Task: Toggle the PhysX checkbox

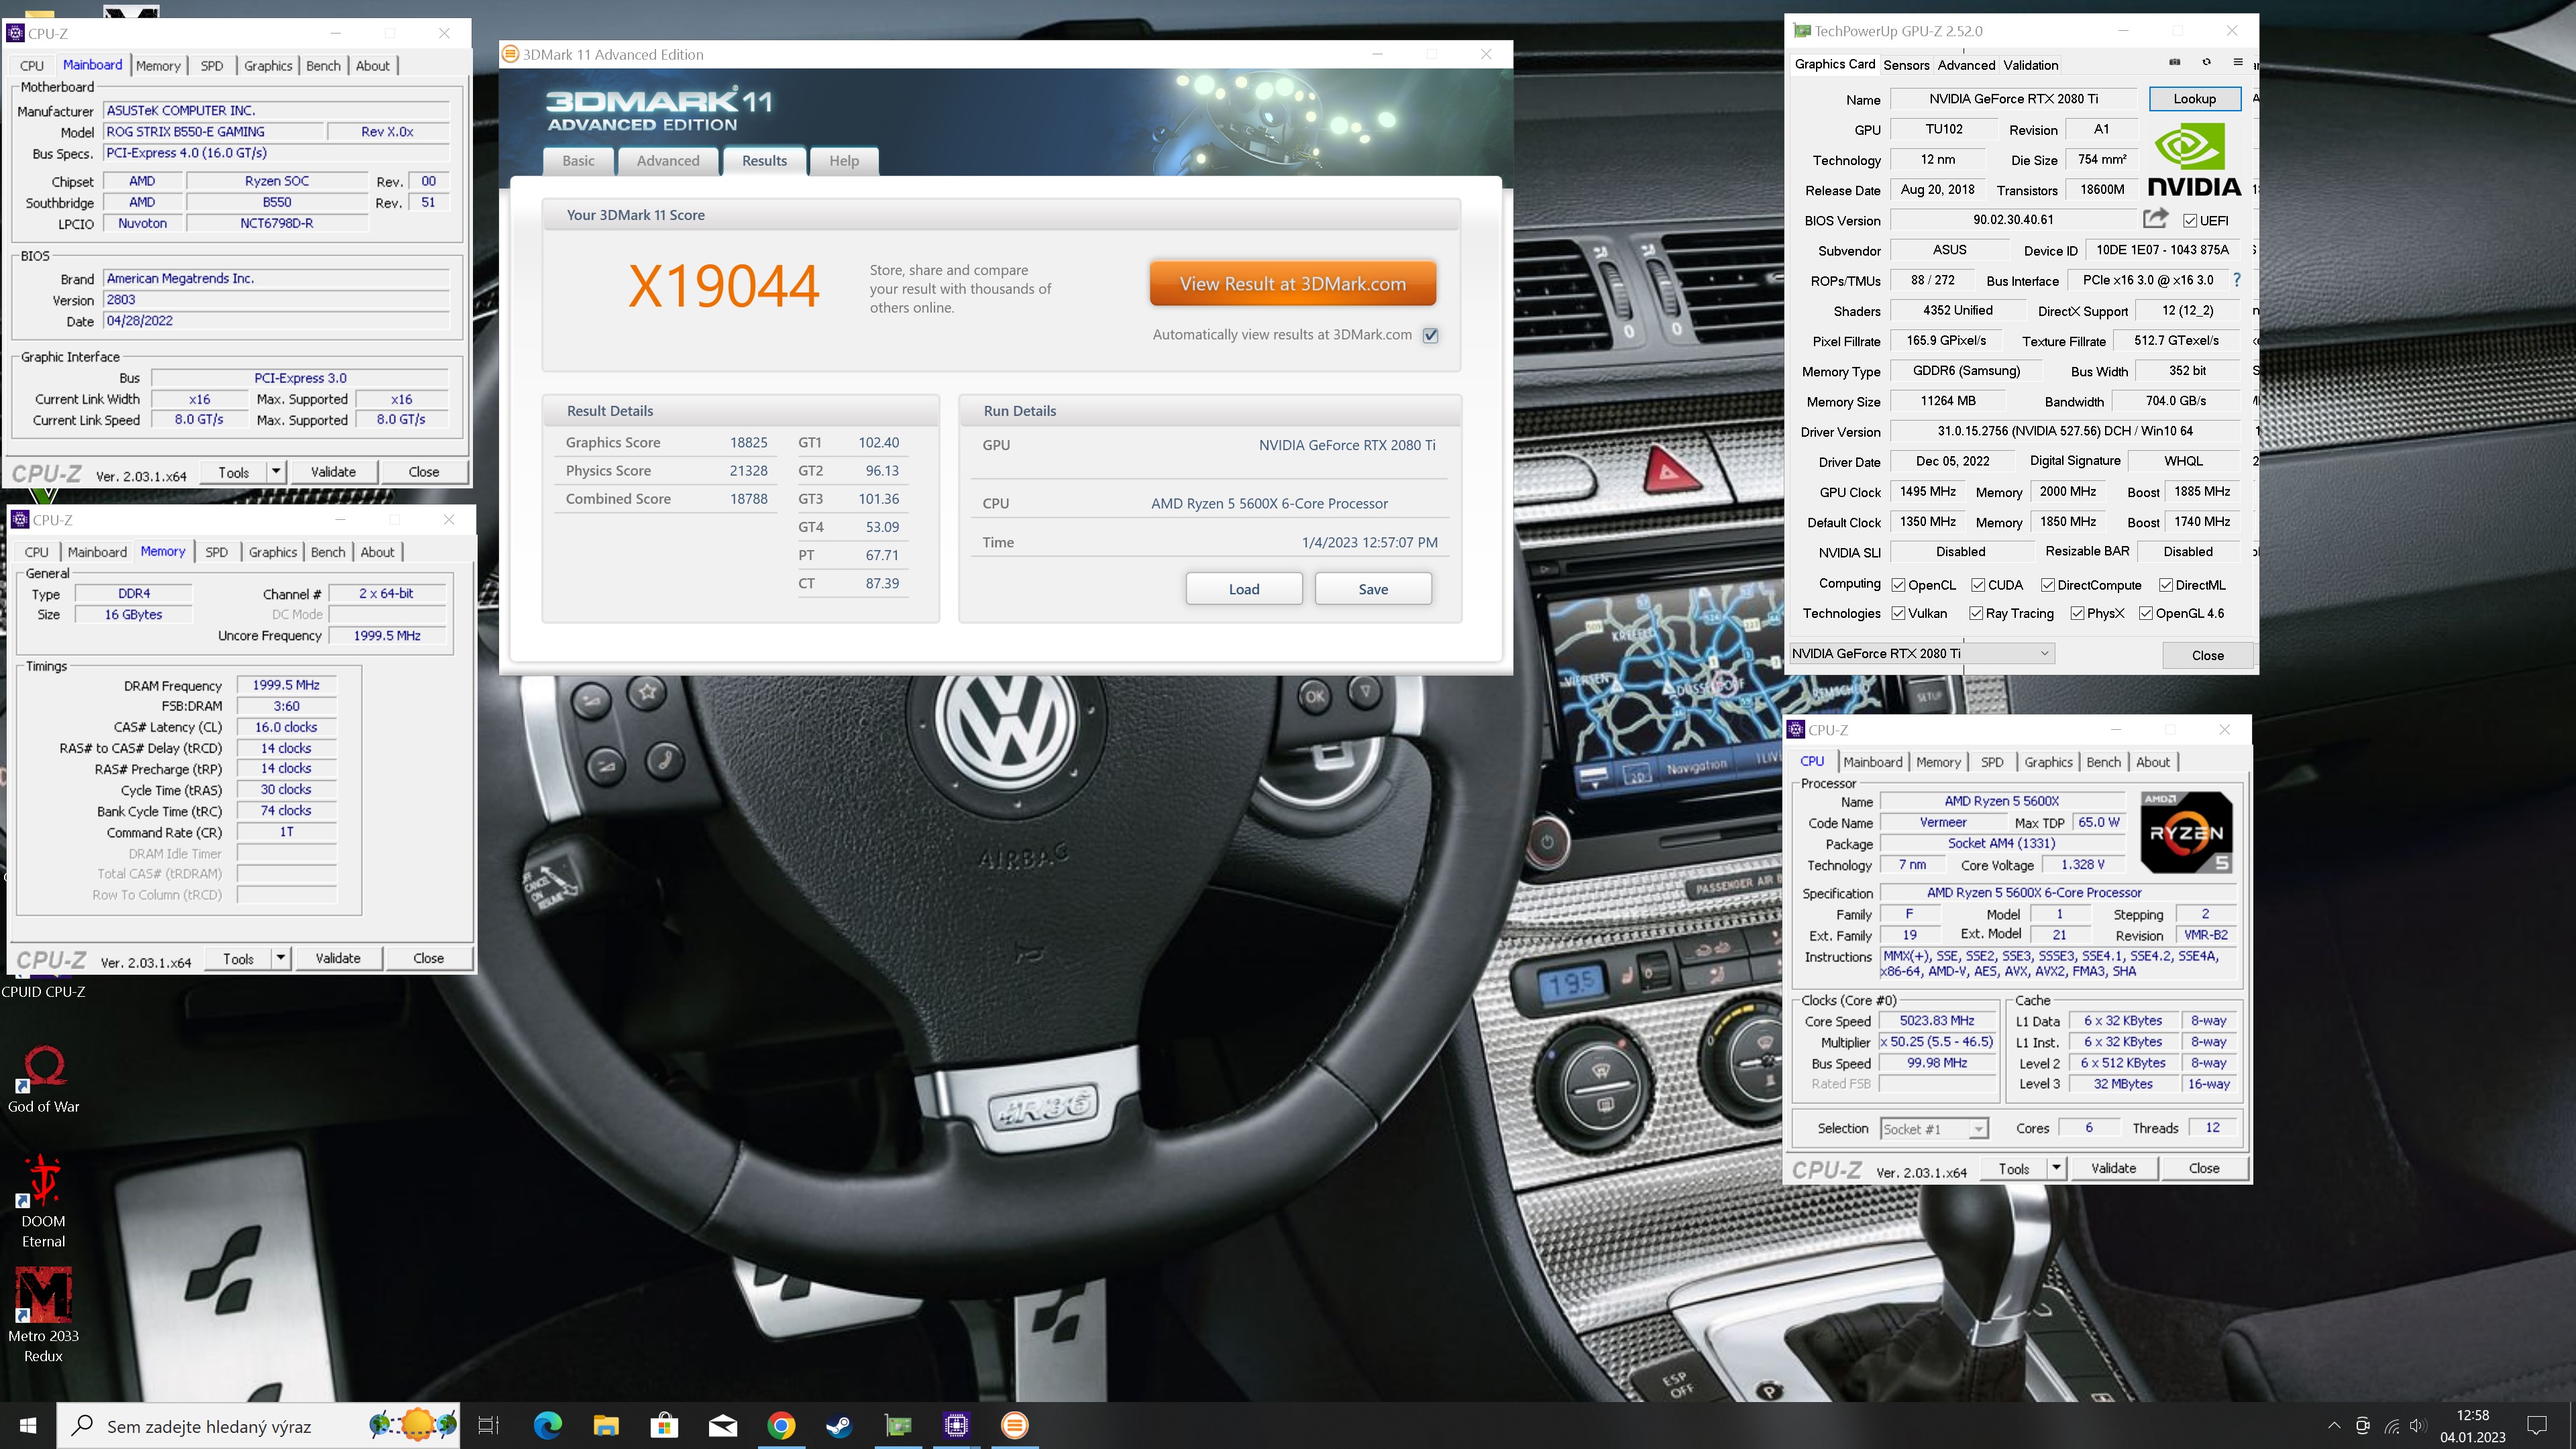Action: [x=2078, y=613]
